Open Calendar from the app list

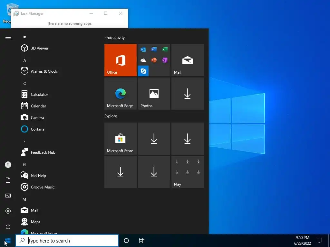[57, 106]
